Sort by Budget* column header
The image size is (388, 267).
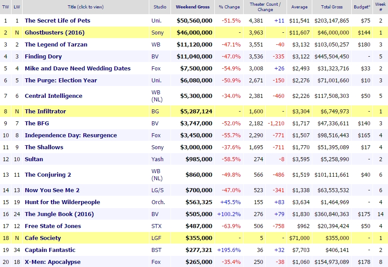(x=362, y=7)
